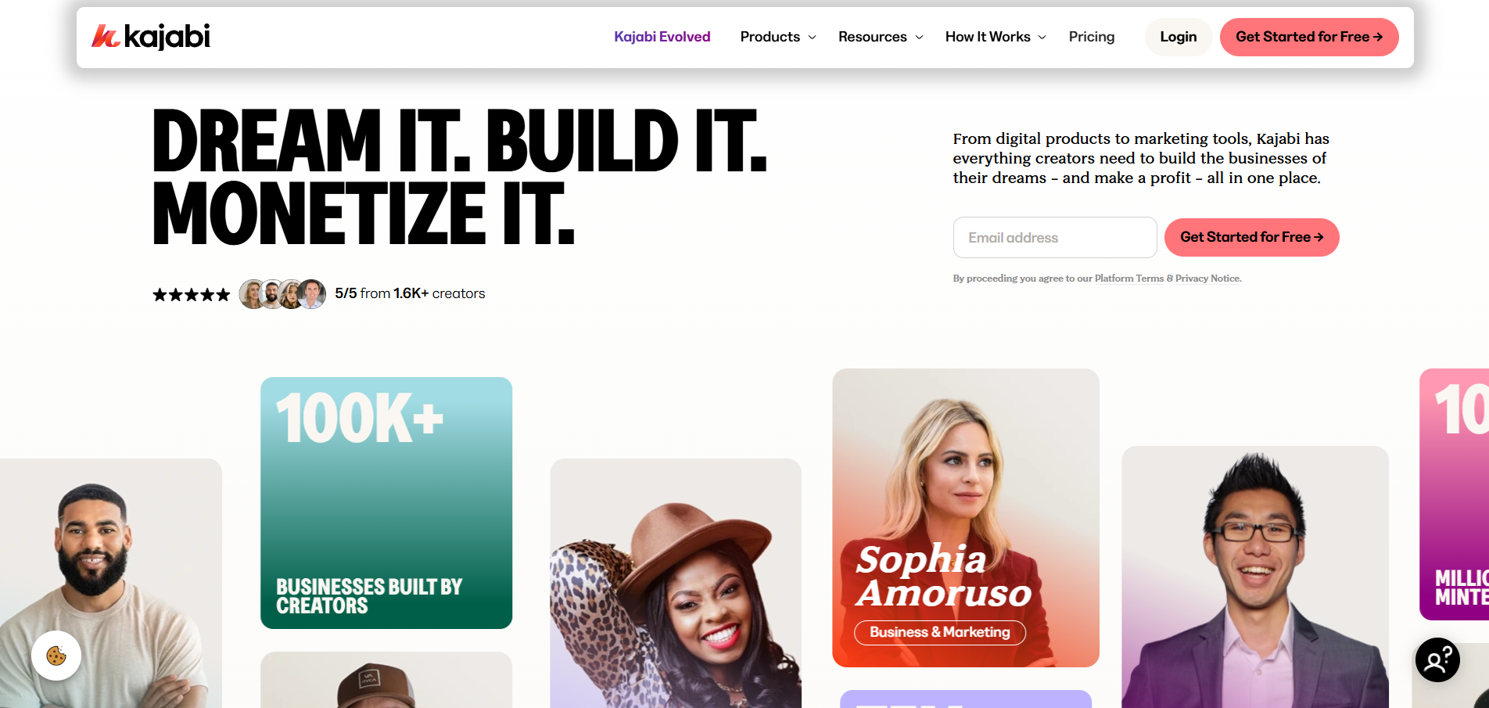The height and width of the screenshot is (708, 1489).
Task: Click header Get Started for Free button
Action: pyautogui.click(x=1309, y=37)
